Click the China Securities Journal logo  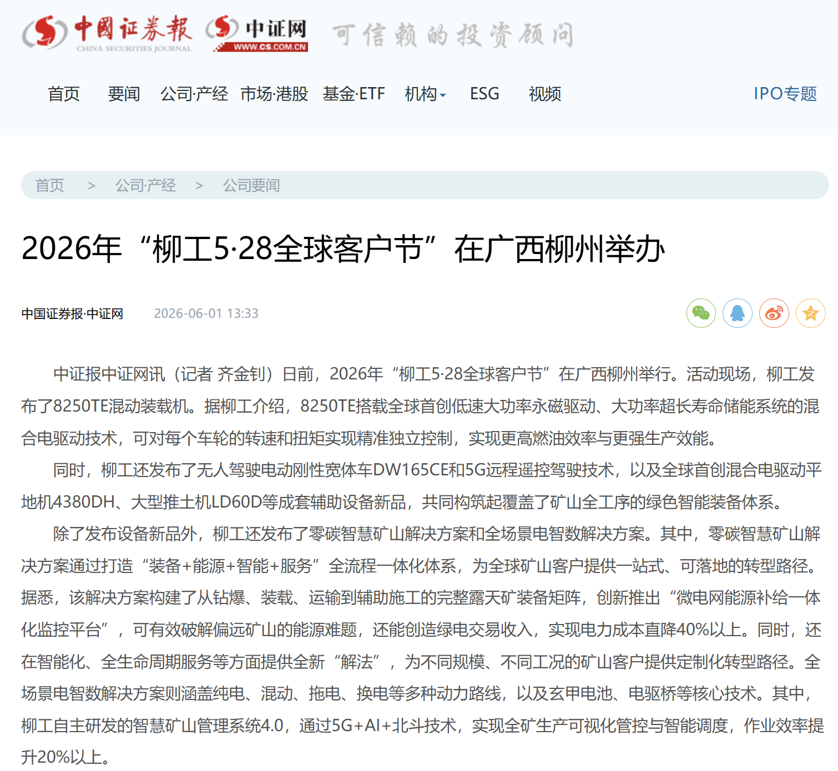tap(107, 33)
